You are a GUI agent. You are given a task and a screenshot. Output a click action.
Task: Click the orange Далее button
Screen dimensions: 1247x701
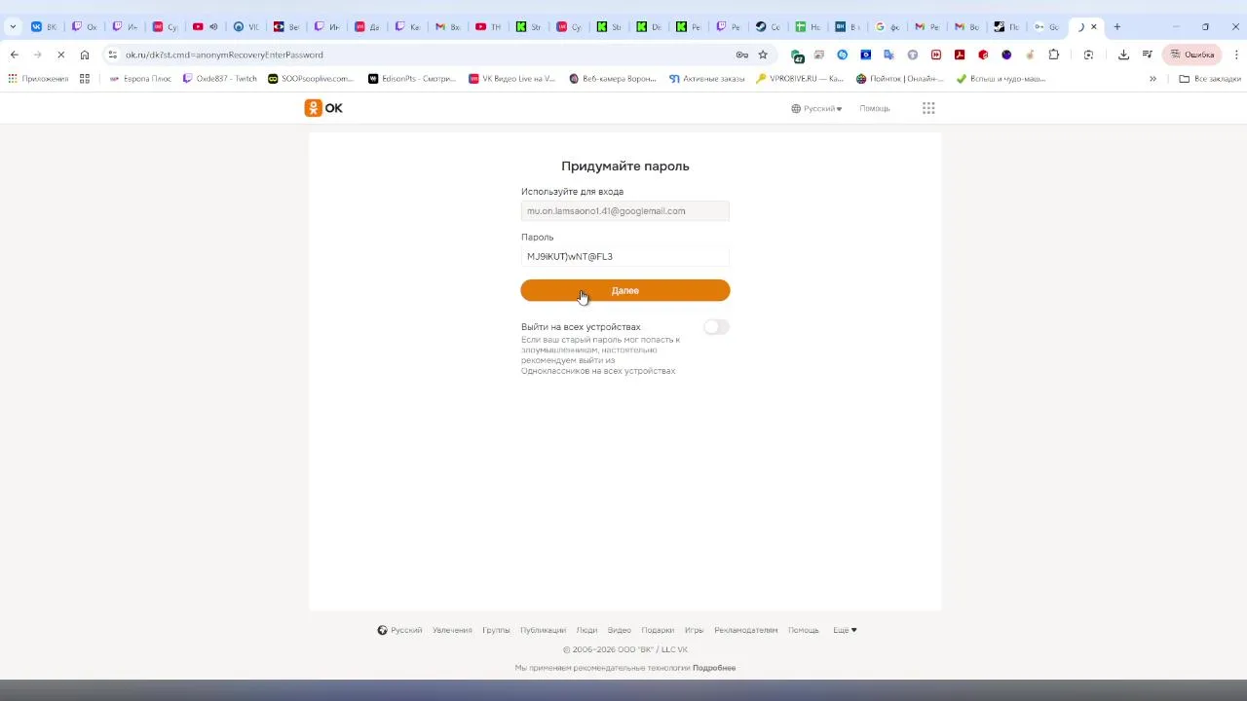625,290
